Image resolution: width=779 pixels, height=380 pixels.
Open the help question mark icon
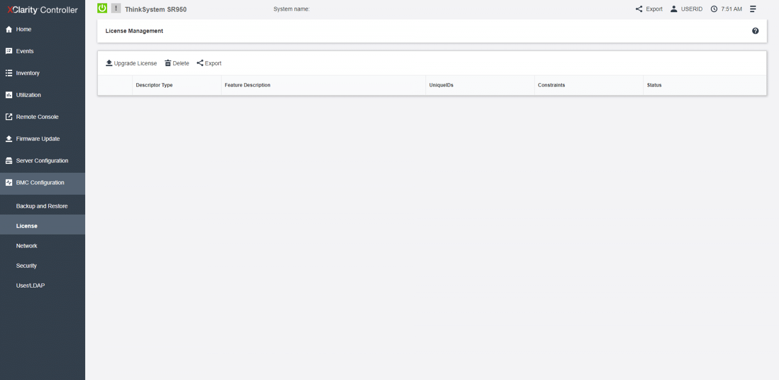coord(755,31)
